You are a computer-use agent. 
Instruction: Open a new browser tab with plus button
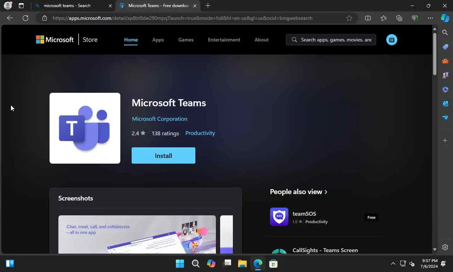208,6
